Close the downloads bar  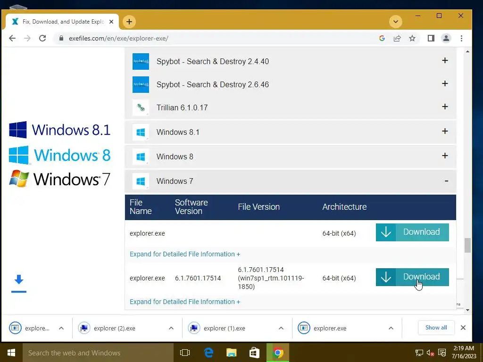pyautogui.click(x=463, y=328)
